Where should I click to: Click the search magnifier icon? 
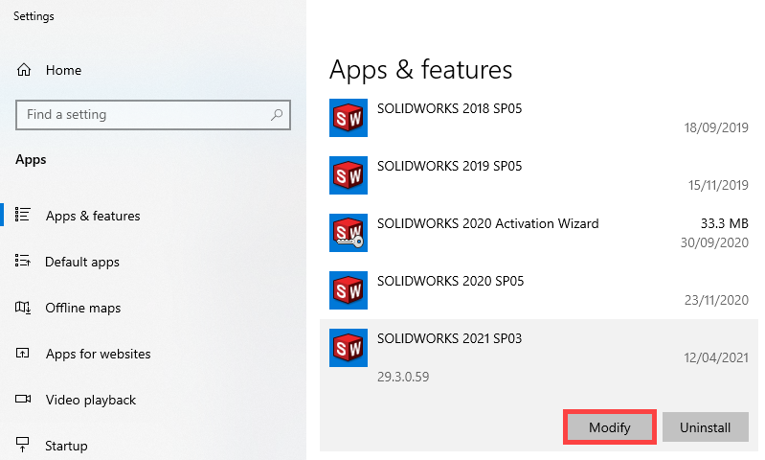click(x=277, y=115)
